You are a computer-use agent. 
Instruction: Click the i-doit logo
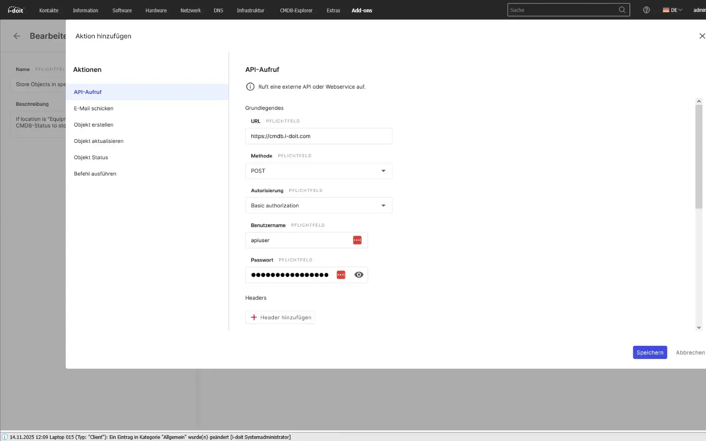[x=15, y=10]
